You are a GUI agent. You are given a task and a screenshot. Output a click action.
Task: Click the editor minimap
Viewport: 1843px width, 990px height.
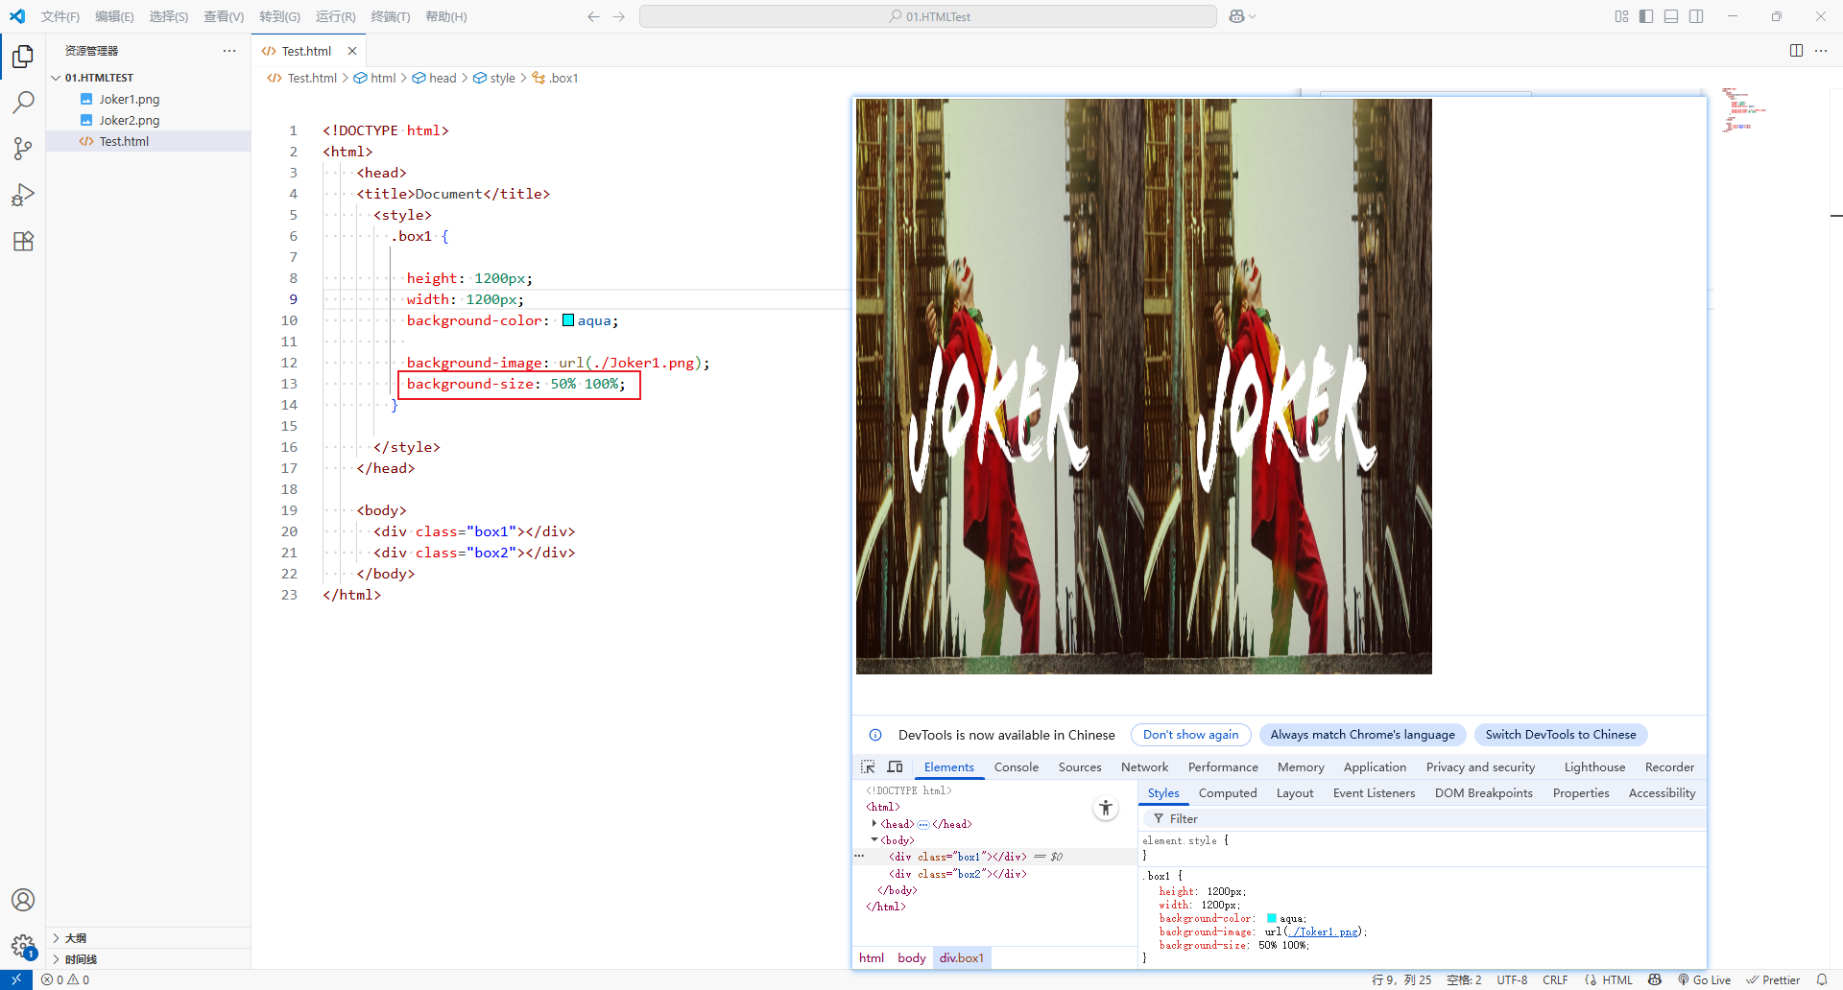coord(1744,108)
